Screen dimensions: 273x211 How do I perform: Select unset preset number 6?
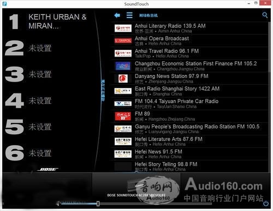pyautogui.click(x=28, y=153)
